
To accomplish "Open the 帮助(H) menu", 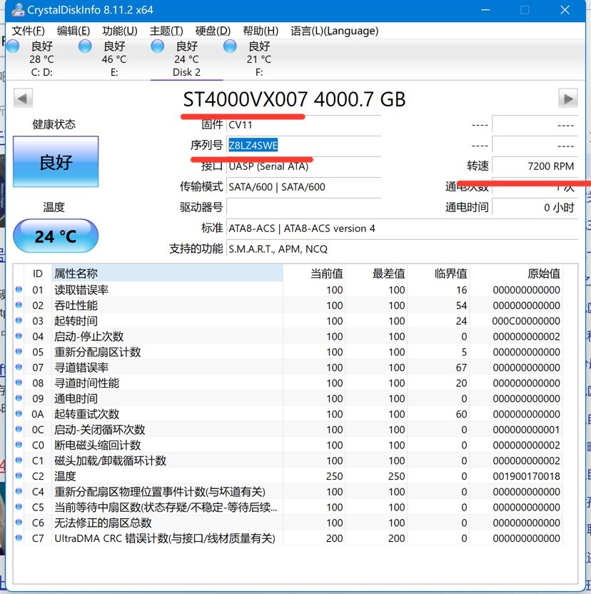I will click(261, 31).
